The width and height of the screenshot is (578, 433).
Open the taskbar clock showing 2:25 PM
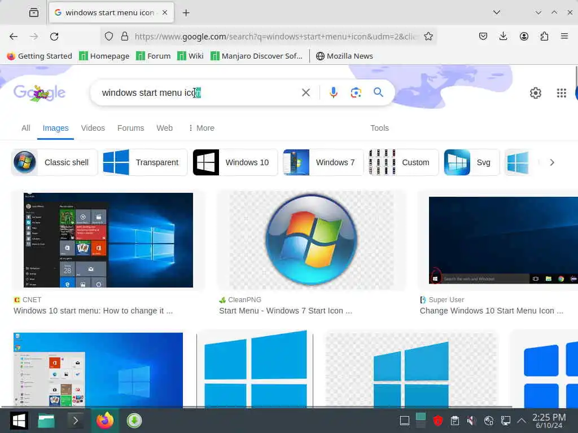[549, 421]
